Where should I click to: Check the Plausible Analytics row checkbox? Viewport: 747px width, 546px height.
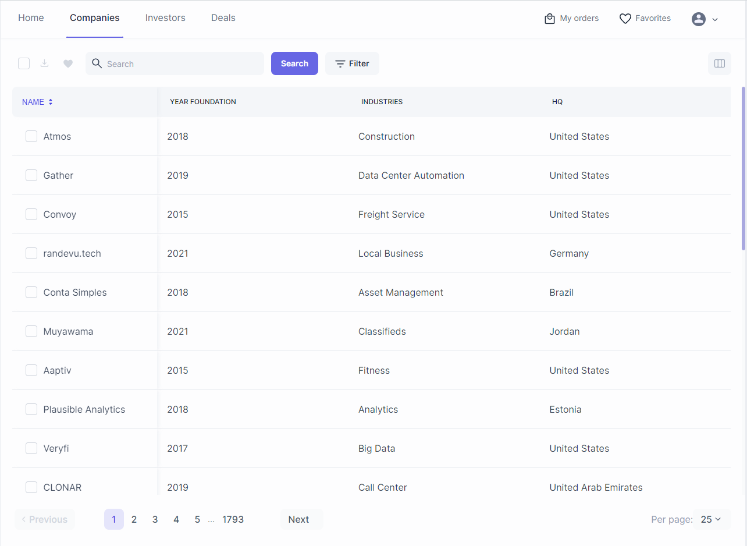[x=31, y=409]
